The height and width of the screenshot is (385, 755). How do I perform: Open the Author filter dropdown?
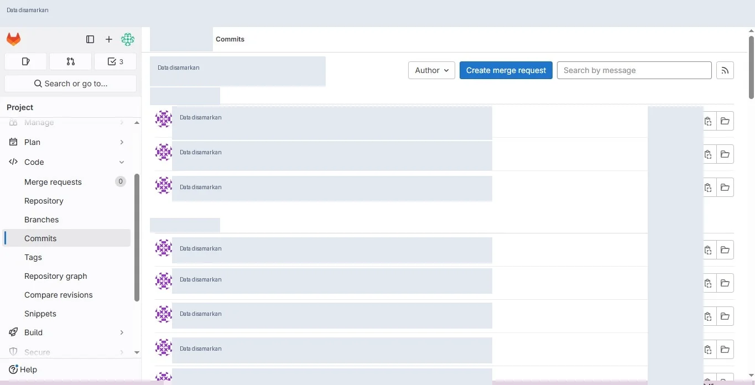coord(431,70)
